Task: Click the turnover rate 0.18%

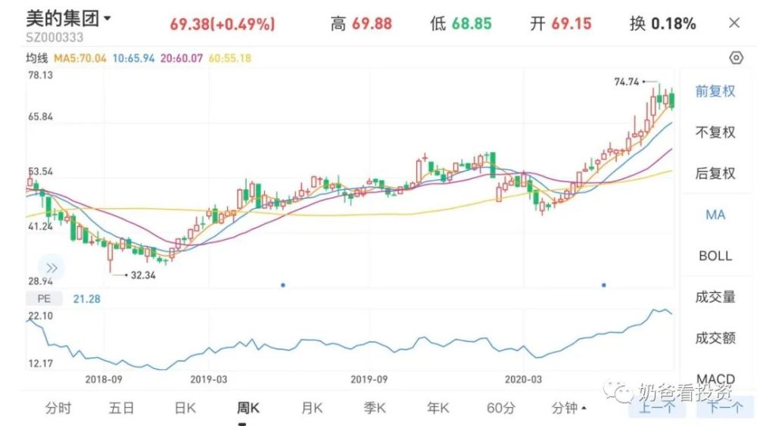Action: click(674, 23)
